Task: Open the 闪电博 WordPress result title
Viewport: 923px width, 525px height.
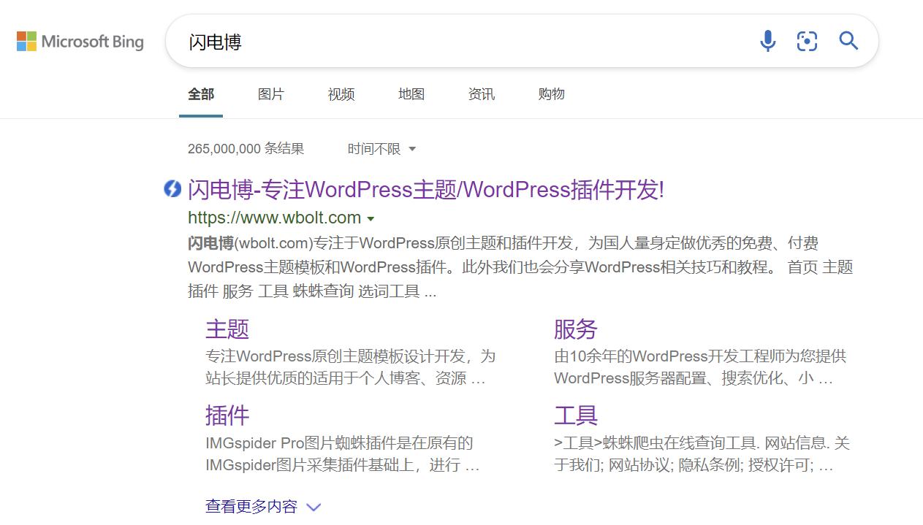Action: pos(425,190)
